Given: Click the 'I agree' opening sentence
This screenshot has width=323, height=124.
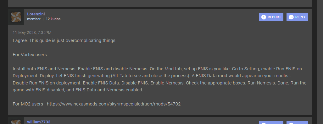Looking at the screenshot, I should click(x=64, y=40).
